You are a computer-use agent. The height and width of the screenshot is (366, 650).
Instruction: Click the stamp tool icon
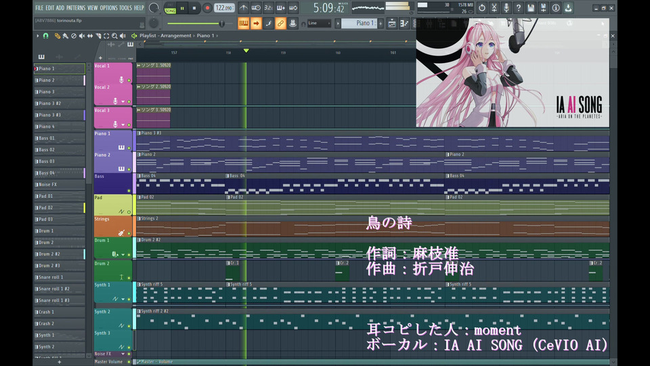point(292,23)
